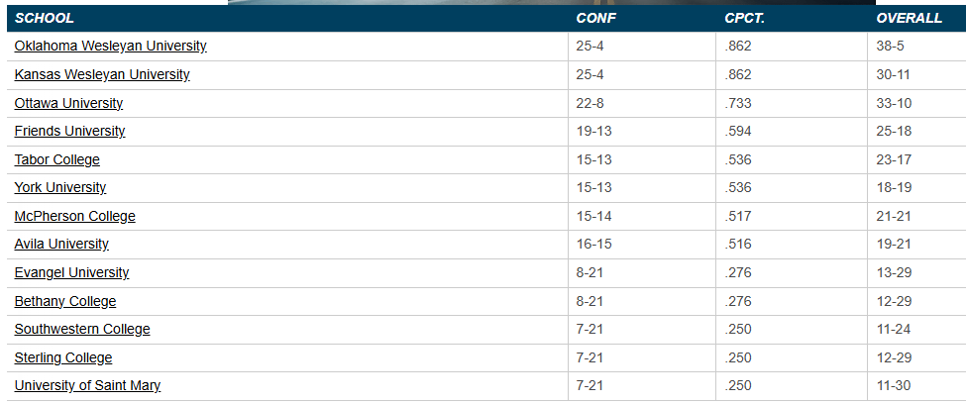The width and height of the screenshot is (966, 404).
Task: Open Avila University team link
Action: pos(61,245)
